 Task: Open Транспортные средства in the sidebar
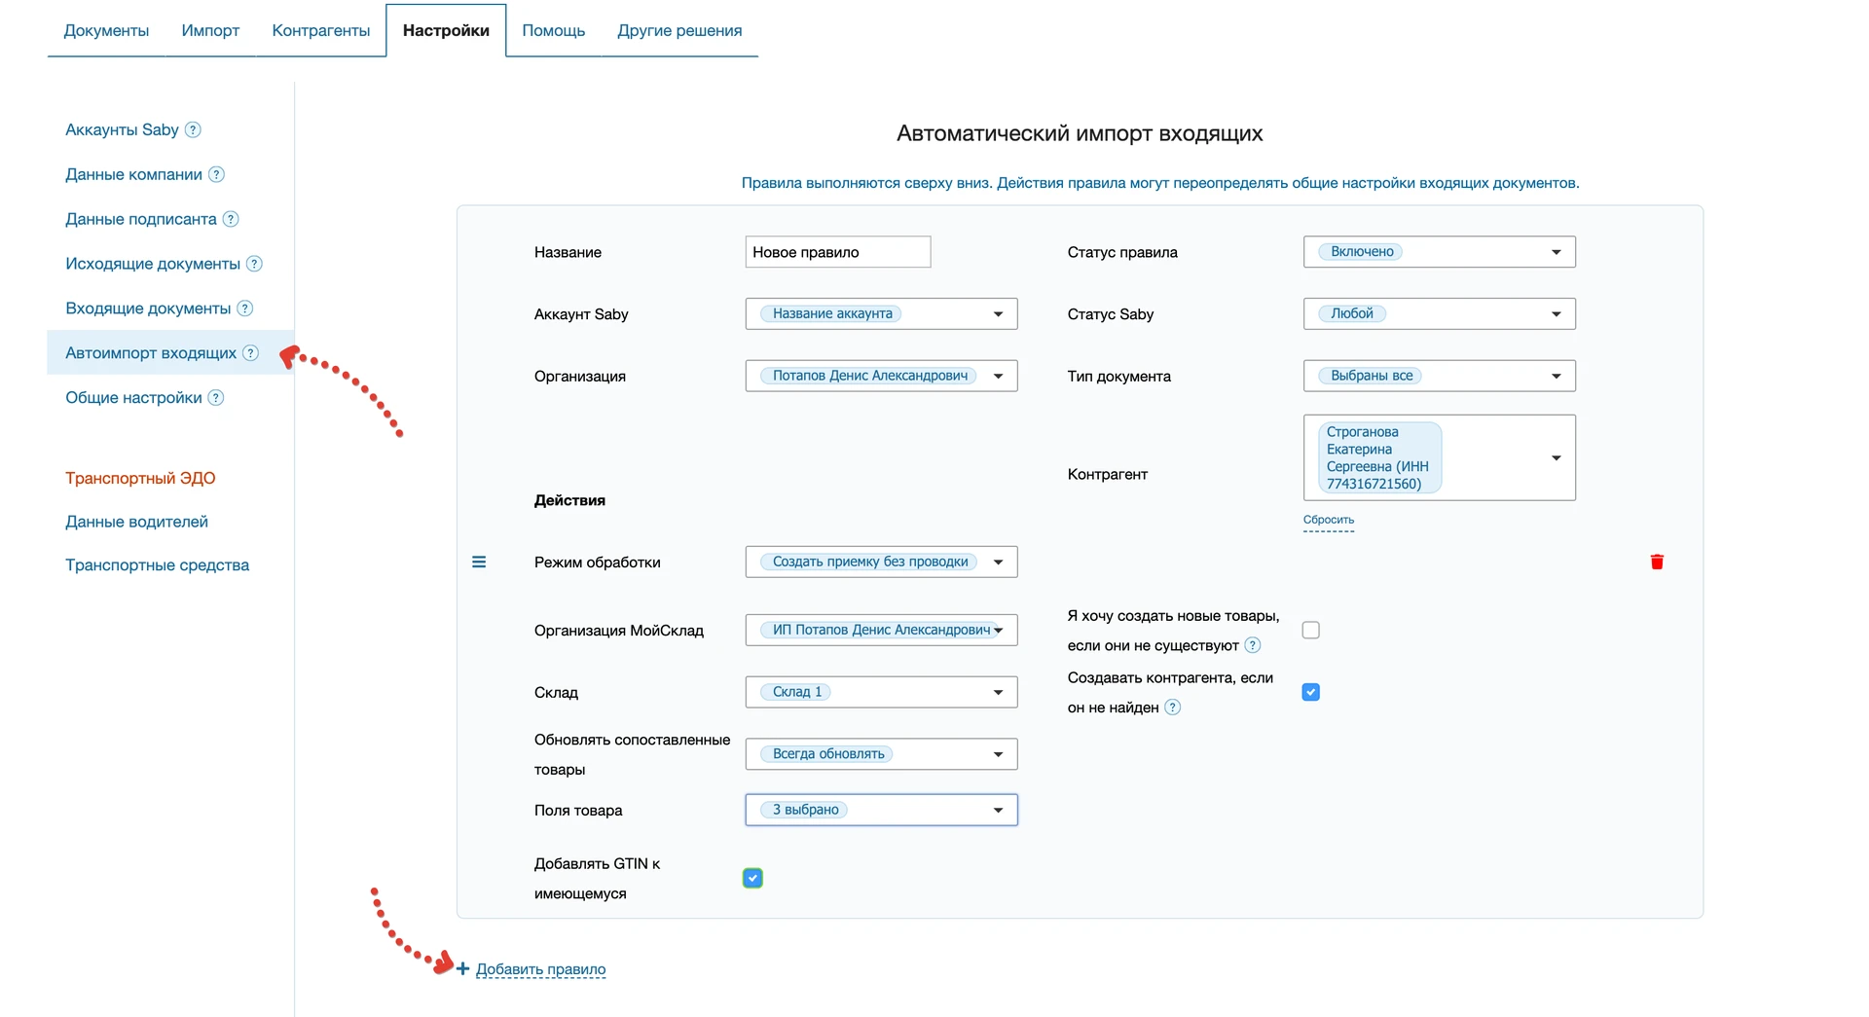157,565
